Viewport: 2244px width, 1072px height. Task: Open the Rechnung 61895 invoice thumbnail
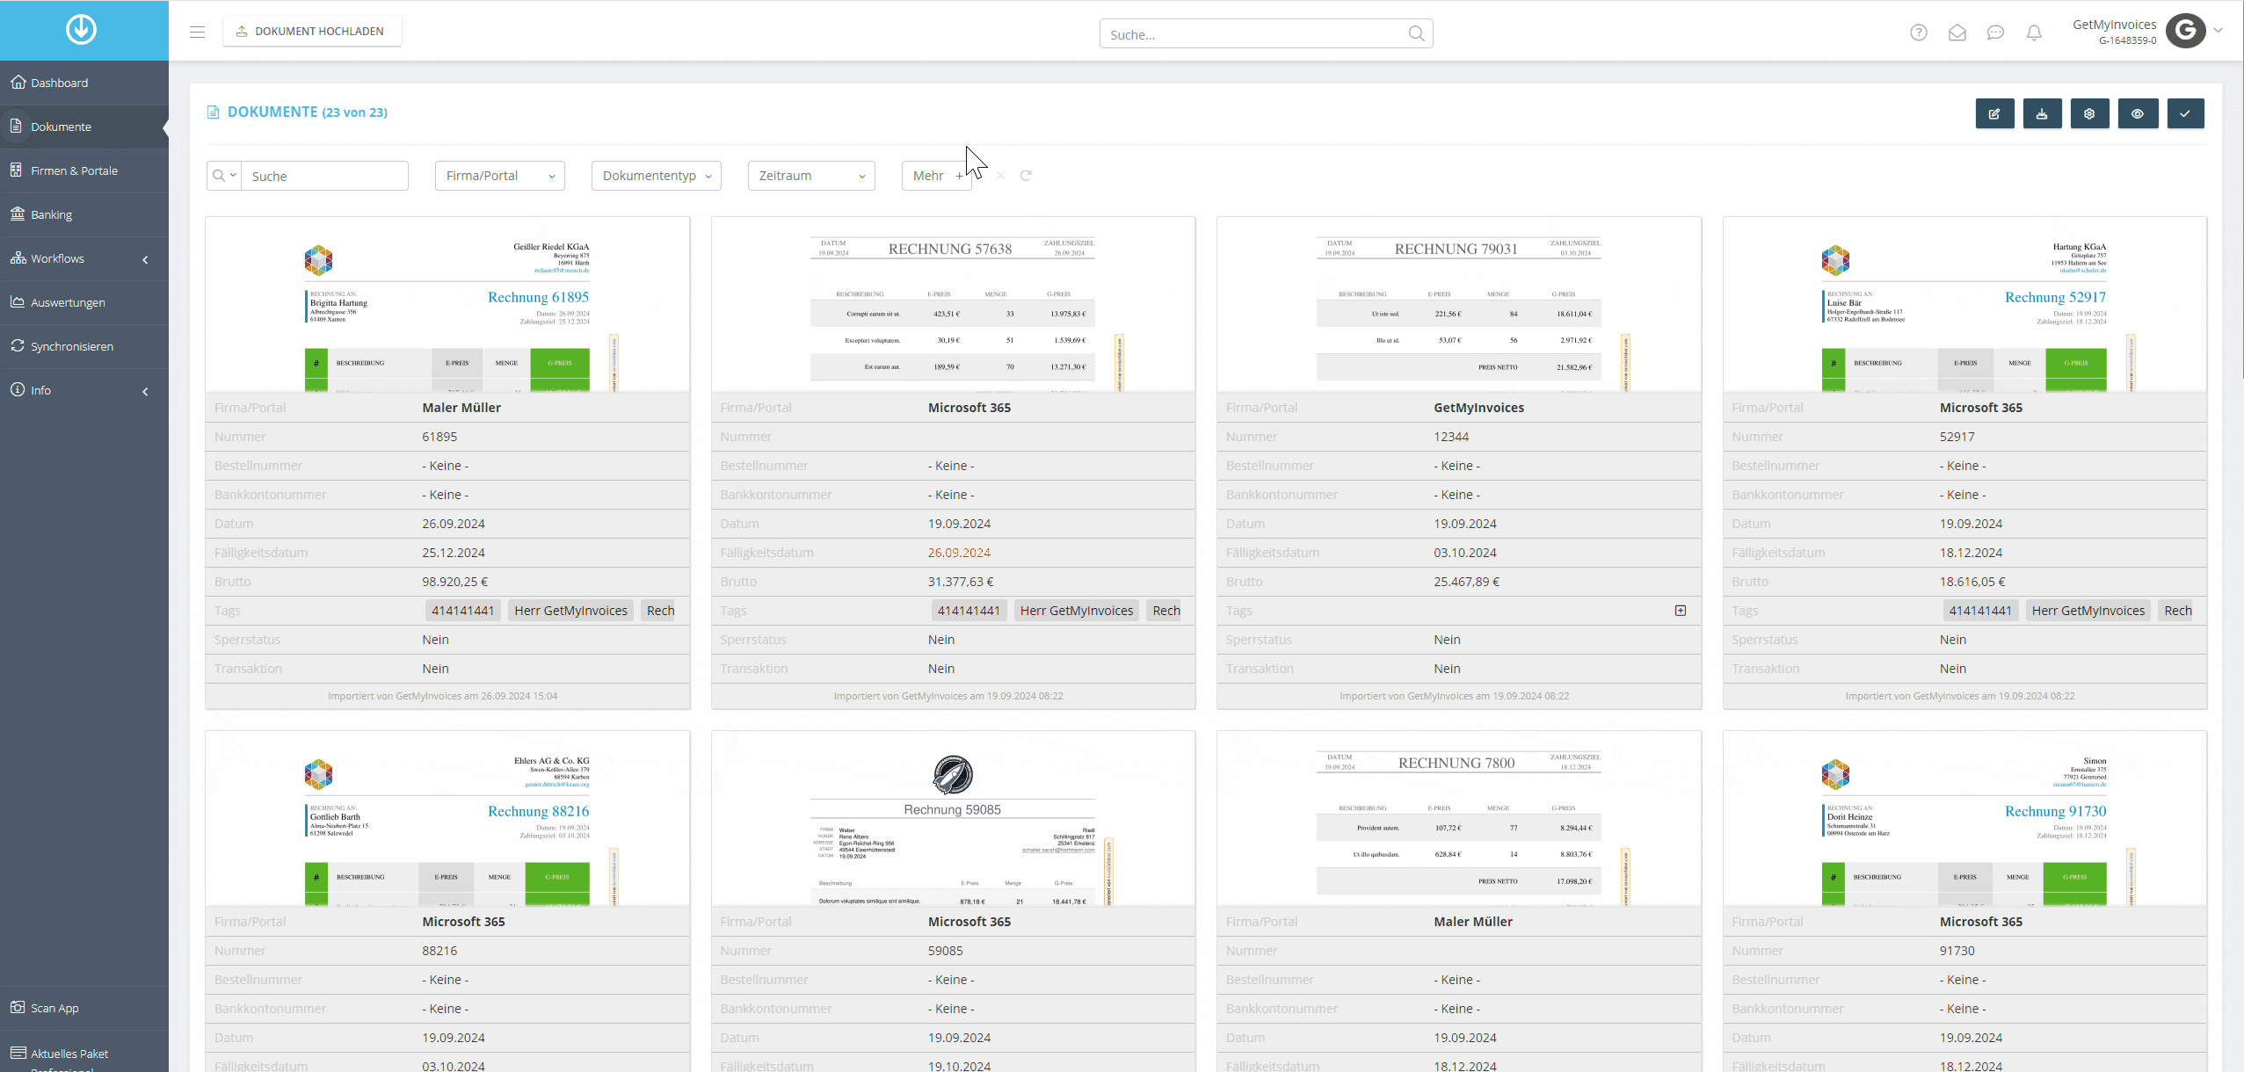click(447, 304)
